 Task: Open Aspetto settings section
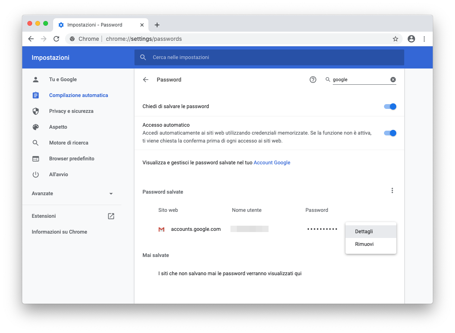pyautogui.click(x=58, y=127)
